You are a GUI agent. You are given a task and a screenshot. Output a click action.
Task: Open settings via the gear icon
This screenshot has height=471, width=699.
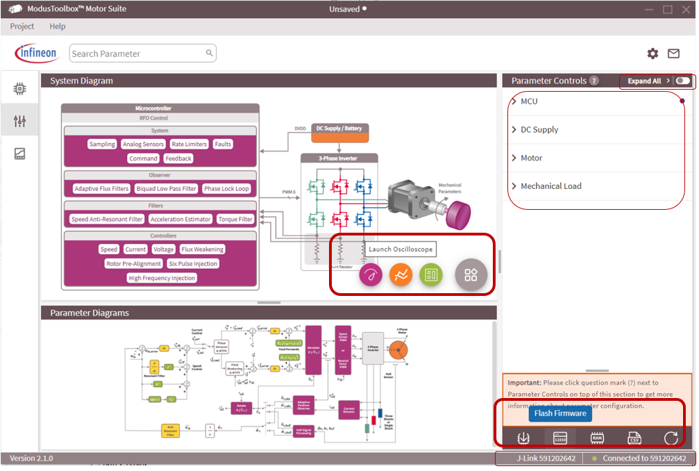point(652,53)
